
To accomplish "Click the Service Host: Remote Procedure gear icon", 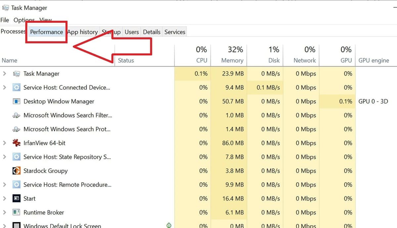I will click(x=16, y=185).
